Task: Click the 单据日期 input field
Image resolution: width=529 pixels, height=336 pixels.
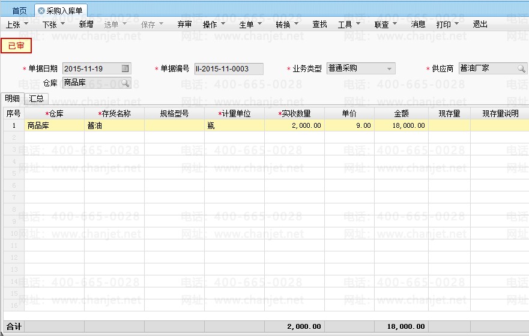Action: tap(97, 68)
